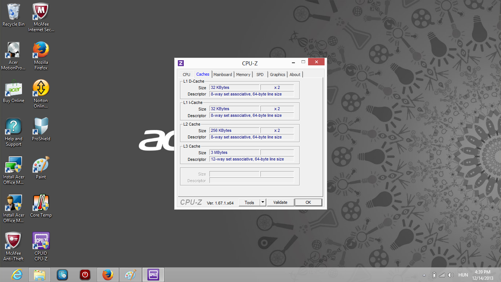The image size is (501, 282).
Task: Click the L3 Cache size field
Action: point(234,152)
